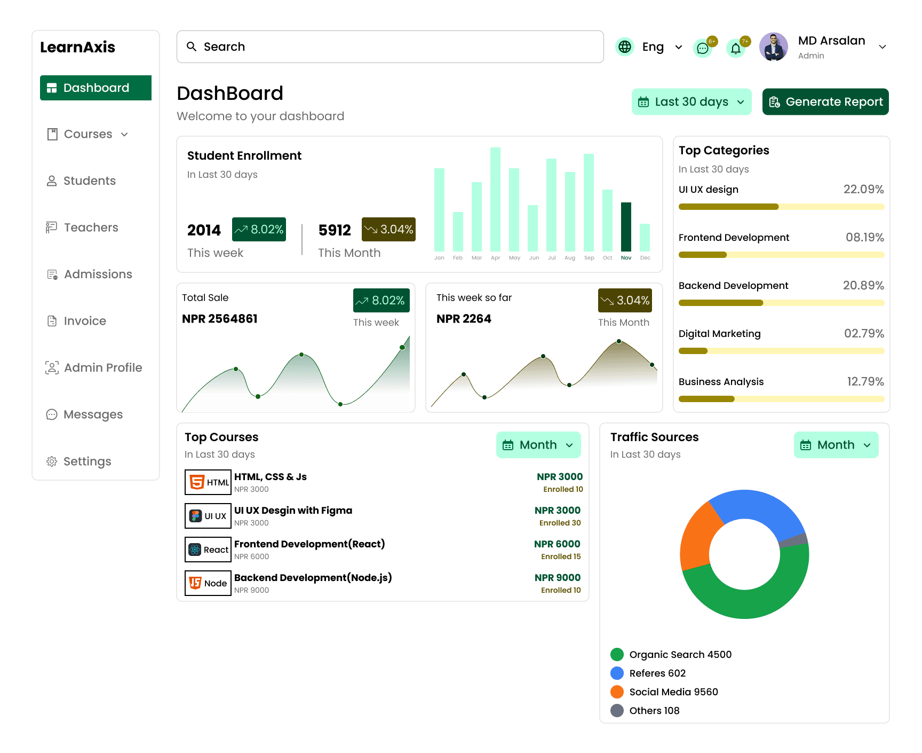This screenshot has width=922, height=753.
Task: Click the search magnifier icon
Action: point(192,46)
